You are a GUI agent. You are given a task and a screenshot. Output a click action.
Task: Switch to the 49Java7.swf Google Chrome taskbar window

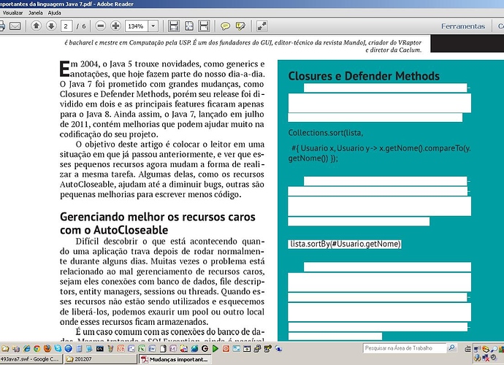tap(31, 359)
